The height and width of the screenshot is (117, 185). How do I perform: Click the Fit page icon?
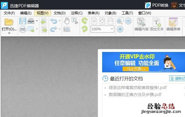click(102, 21)
